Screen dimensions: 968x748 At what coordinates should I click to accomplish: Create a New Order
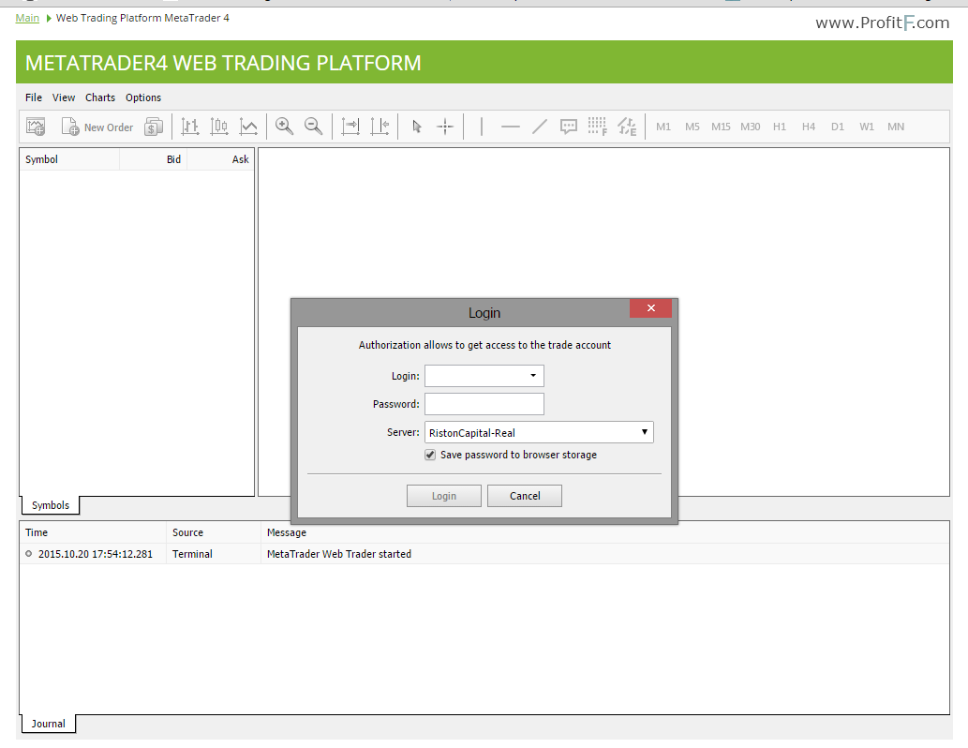(x=97, y=127)
